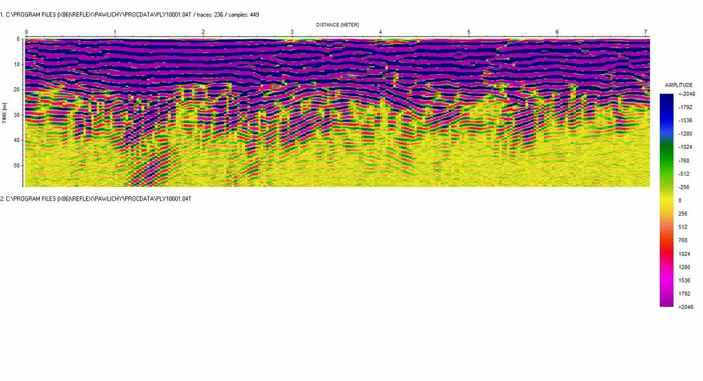703x381 pixels.
Task: Pick the dark blue top of amplitude color bar
Action: tap(666, 100)
